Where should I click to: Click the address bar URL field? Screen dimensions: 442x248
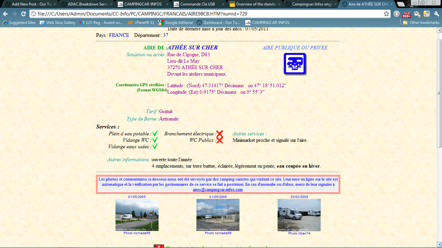207,14
